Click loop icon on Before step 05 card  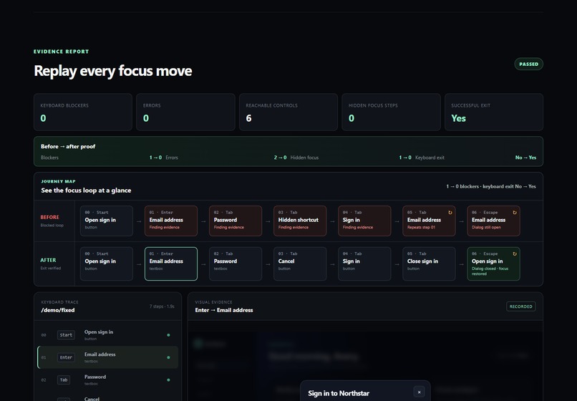point(450,213)
